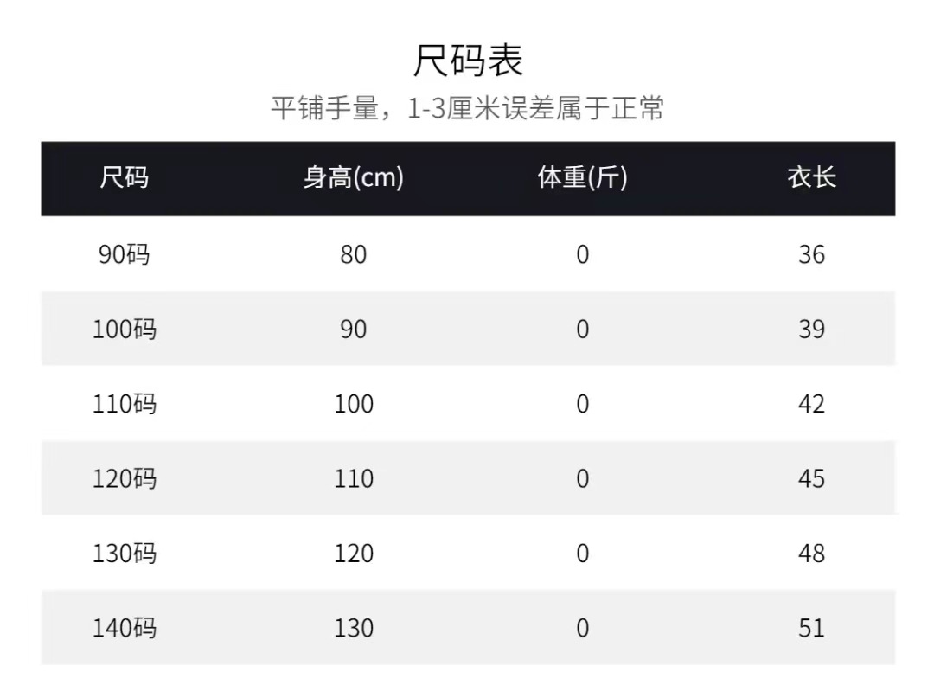Select the 110码 size row label
Screen dimensions: 934x698
coord(125,404)
